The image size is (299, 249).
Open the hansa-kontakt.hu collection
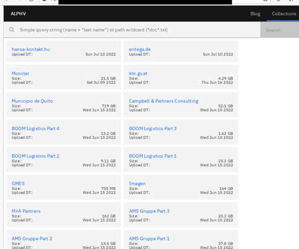pos(31,49)
